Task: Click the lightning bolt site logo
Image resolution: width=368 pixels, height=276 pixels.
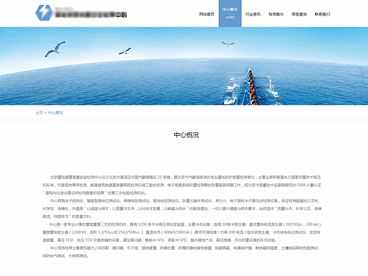Action: (x=44, y=13)
